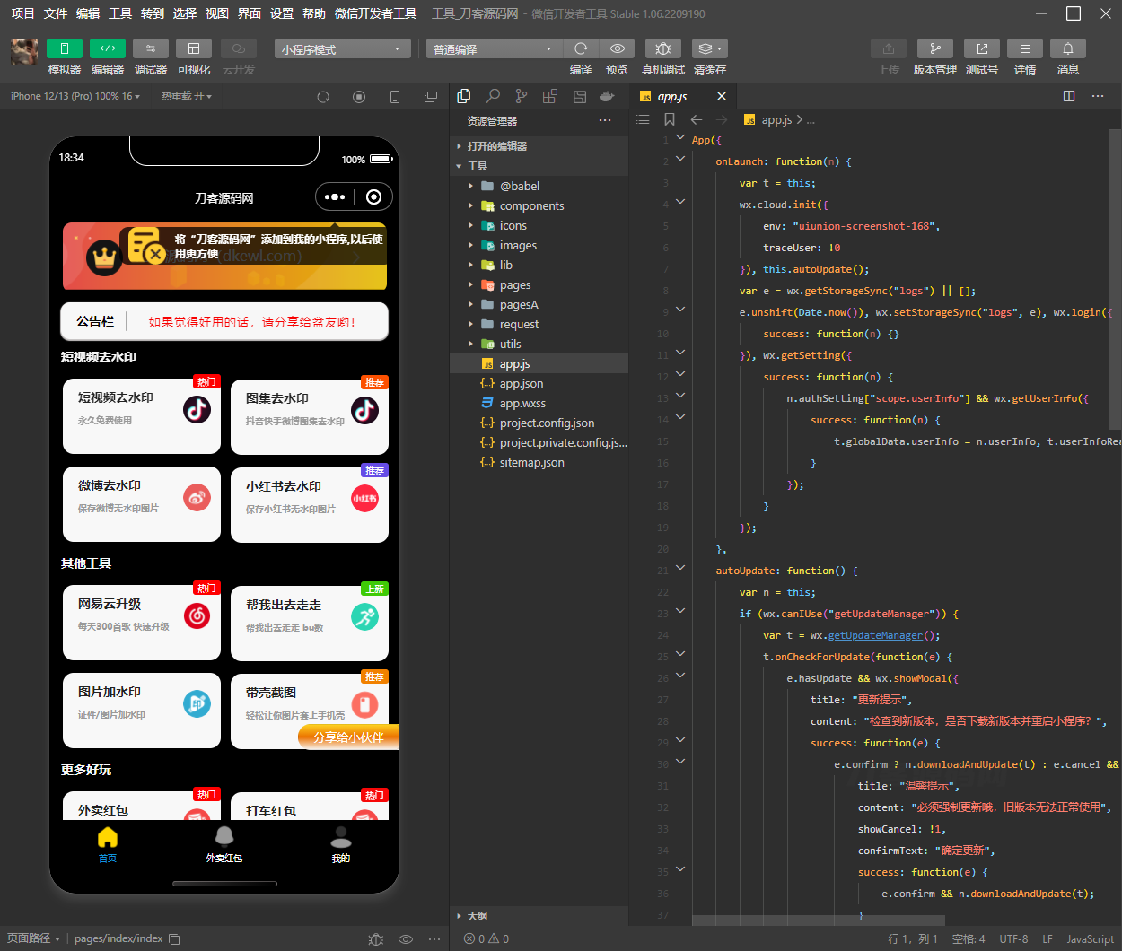Open the preview eye icon

point(617,48)
